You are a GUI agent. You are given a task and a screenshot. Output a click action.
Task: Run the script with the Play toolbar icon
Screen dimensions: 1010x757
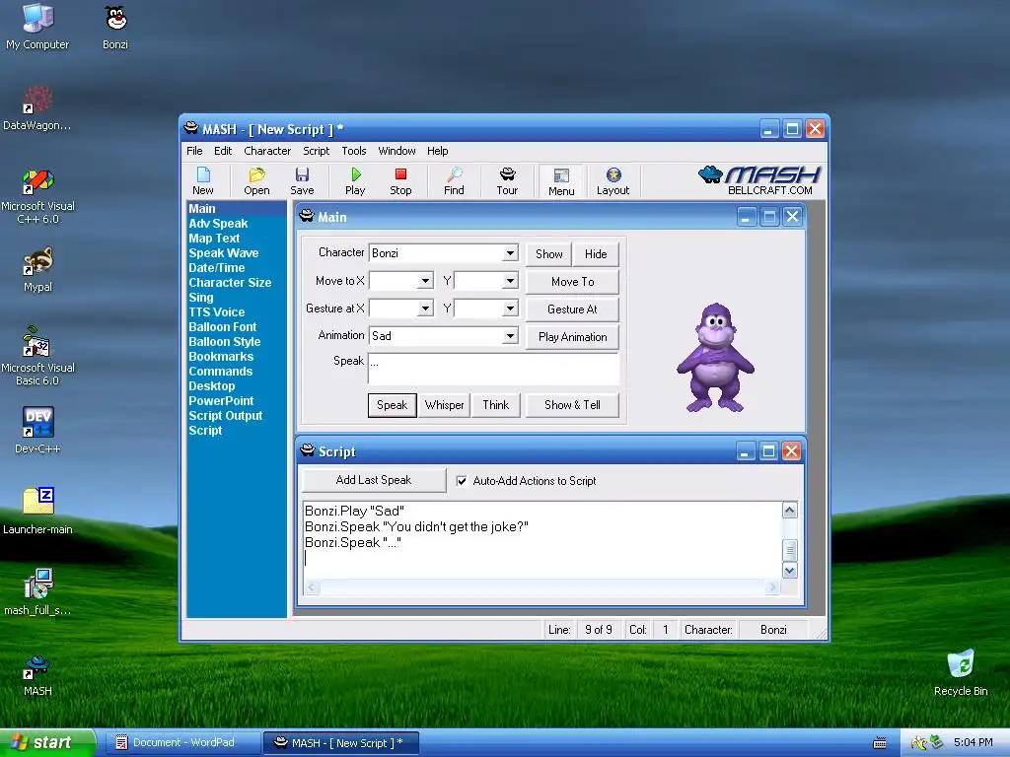click(355, 181)
